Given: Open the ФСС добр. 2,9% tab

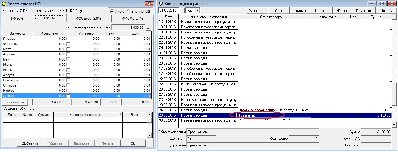Looking at the screenshot, I should [88, 18].
